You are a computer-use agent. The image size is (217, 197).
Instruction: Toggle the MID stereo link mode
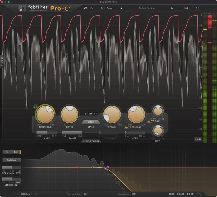18,182
